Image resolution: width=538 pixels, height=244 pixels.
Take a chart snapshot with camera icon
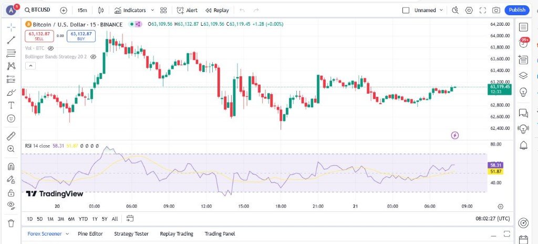[496, 11]
